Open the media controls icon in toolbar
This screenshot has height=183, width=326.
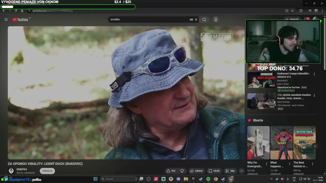pyautogui.click(x=310, y=11)
